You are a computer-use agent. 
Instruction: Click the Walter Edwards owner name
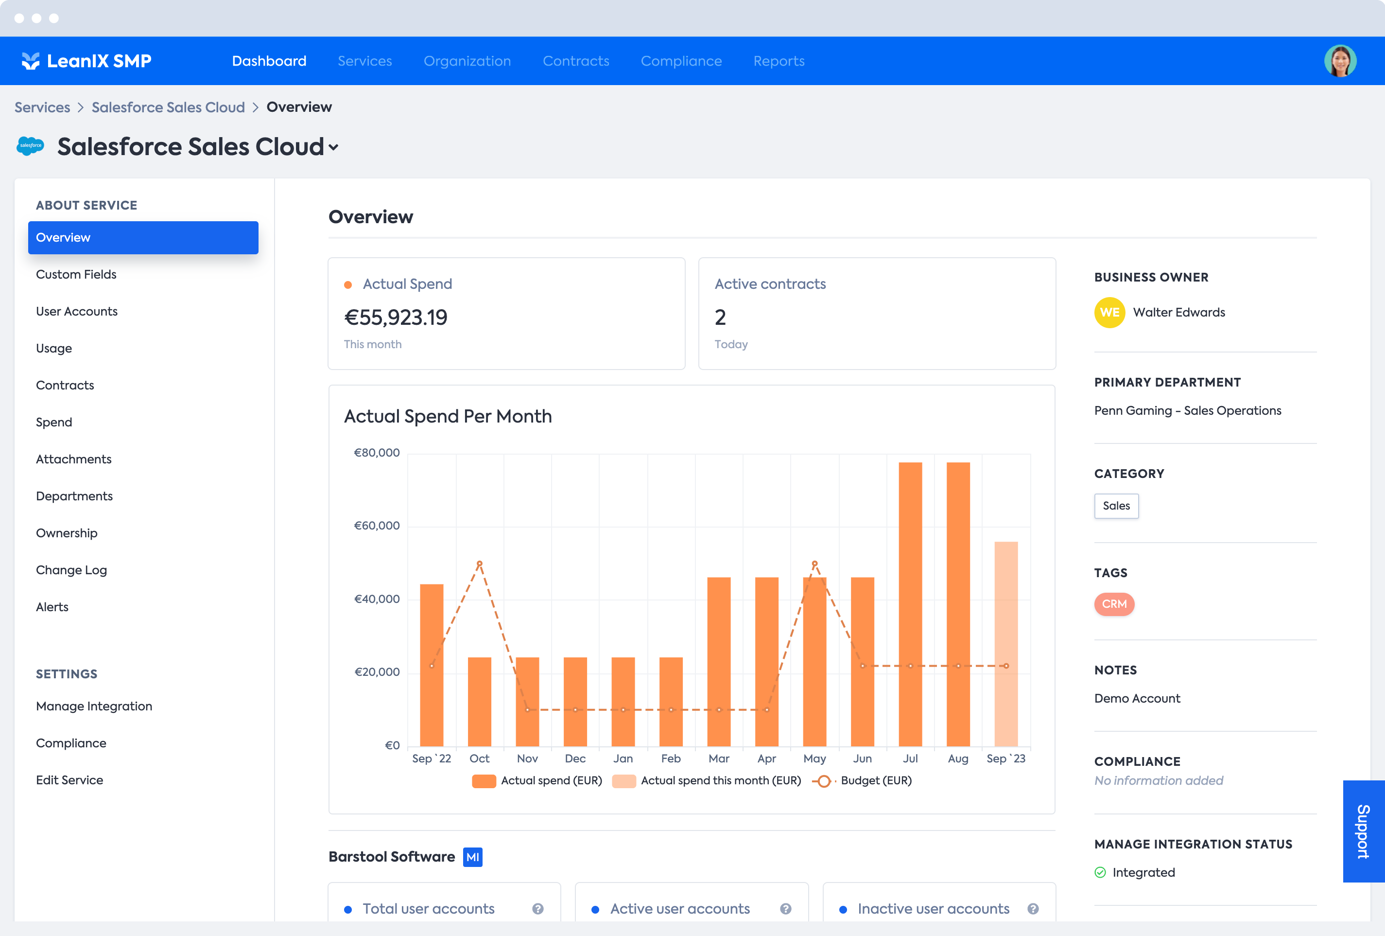1179,312
